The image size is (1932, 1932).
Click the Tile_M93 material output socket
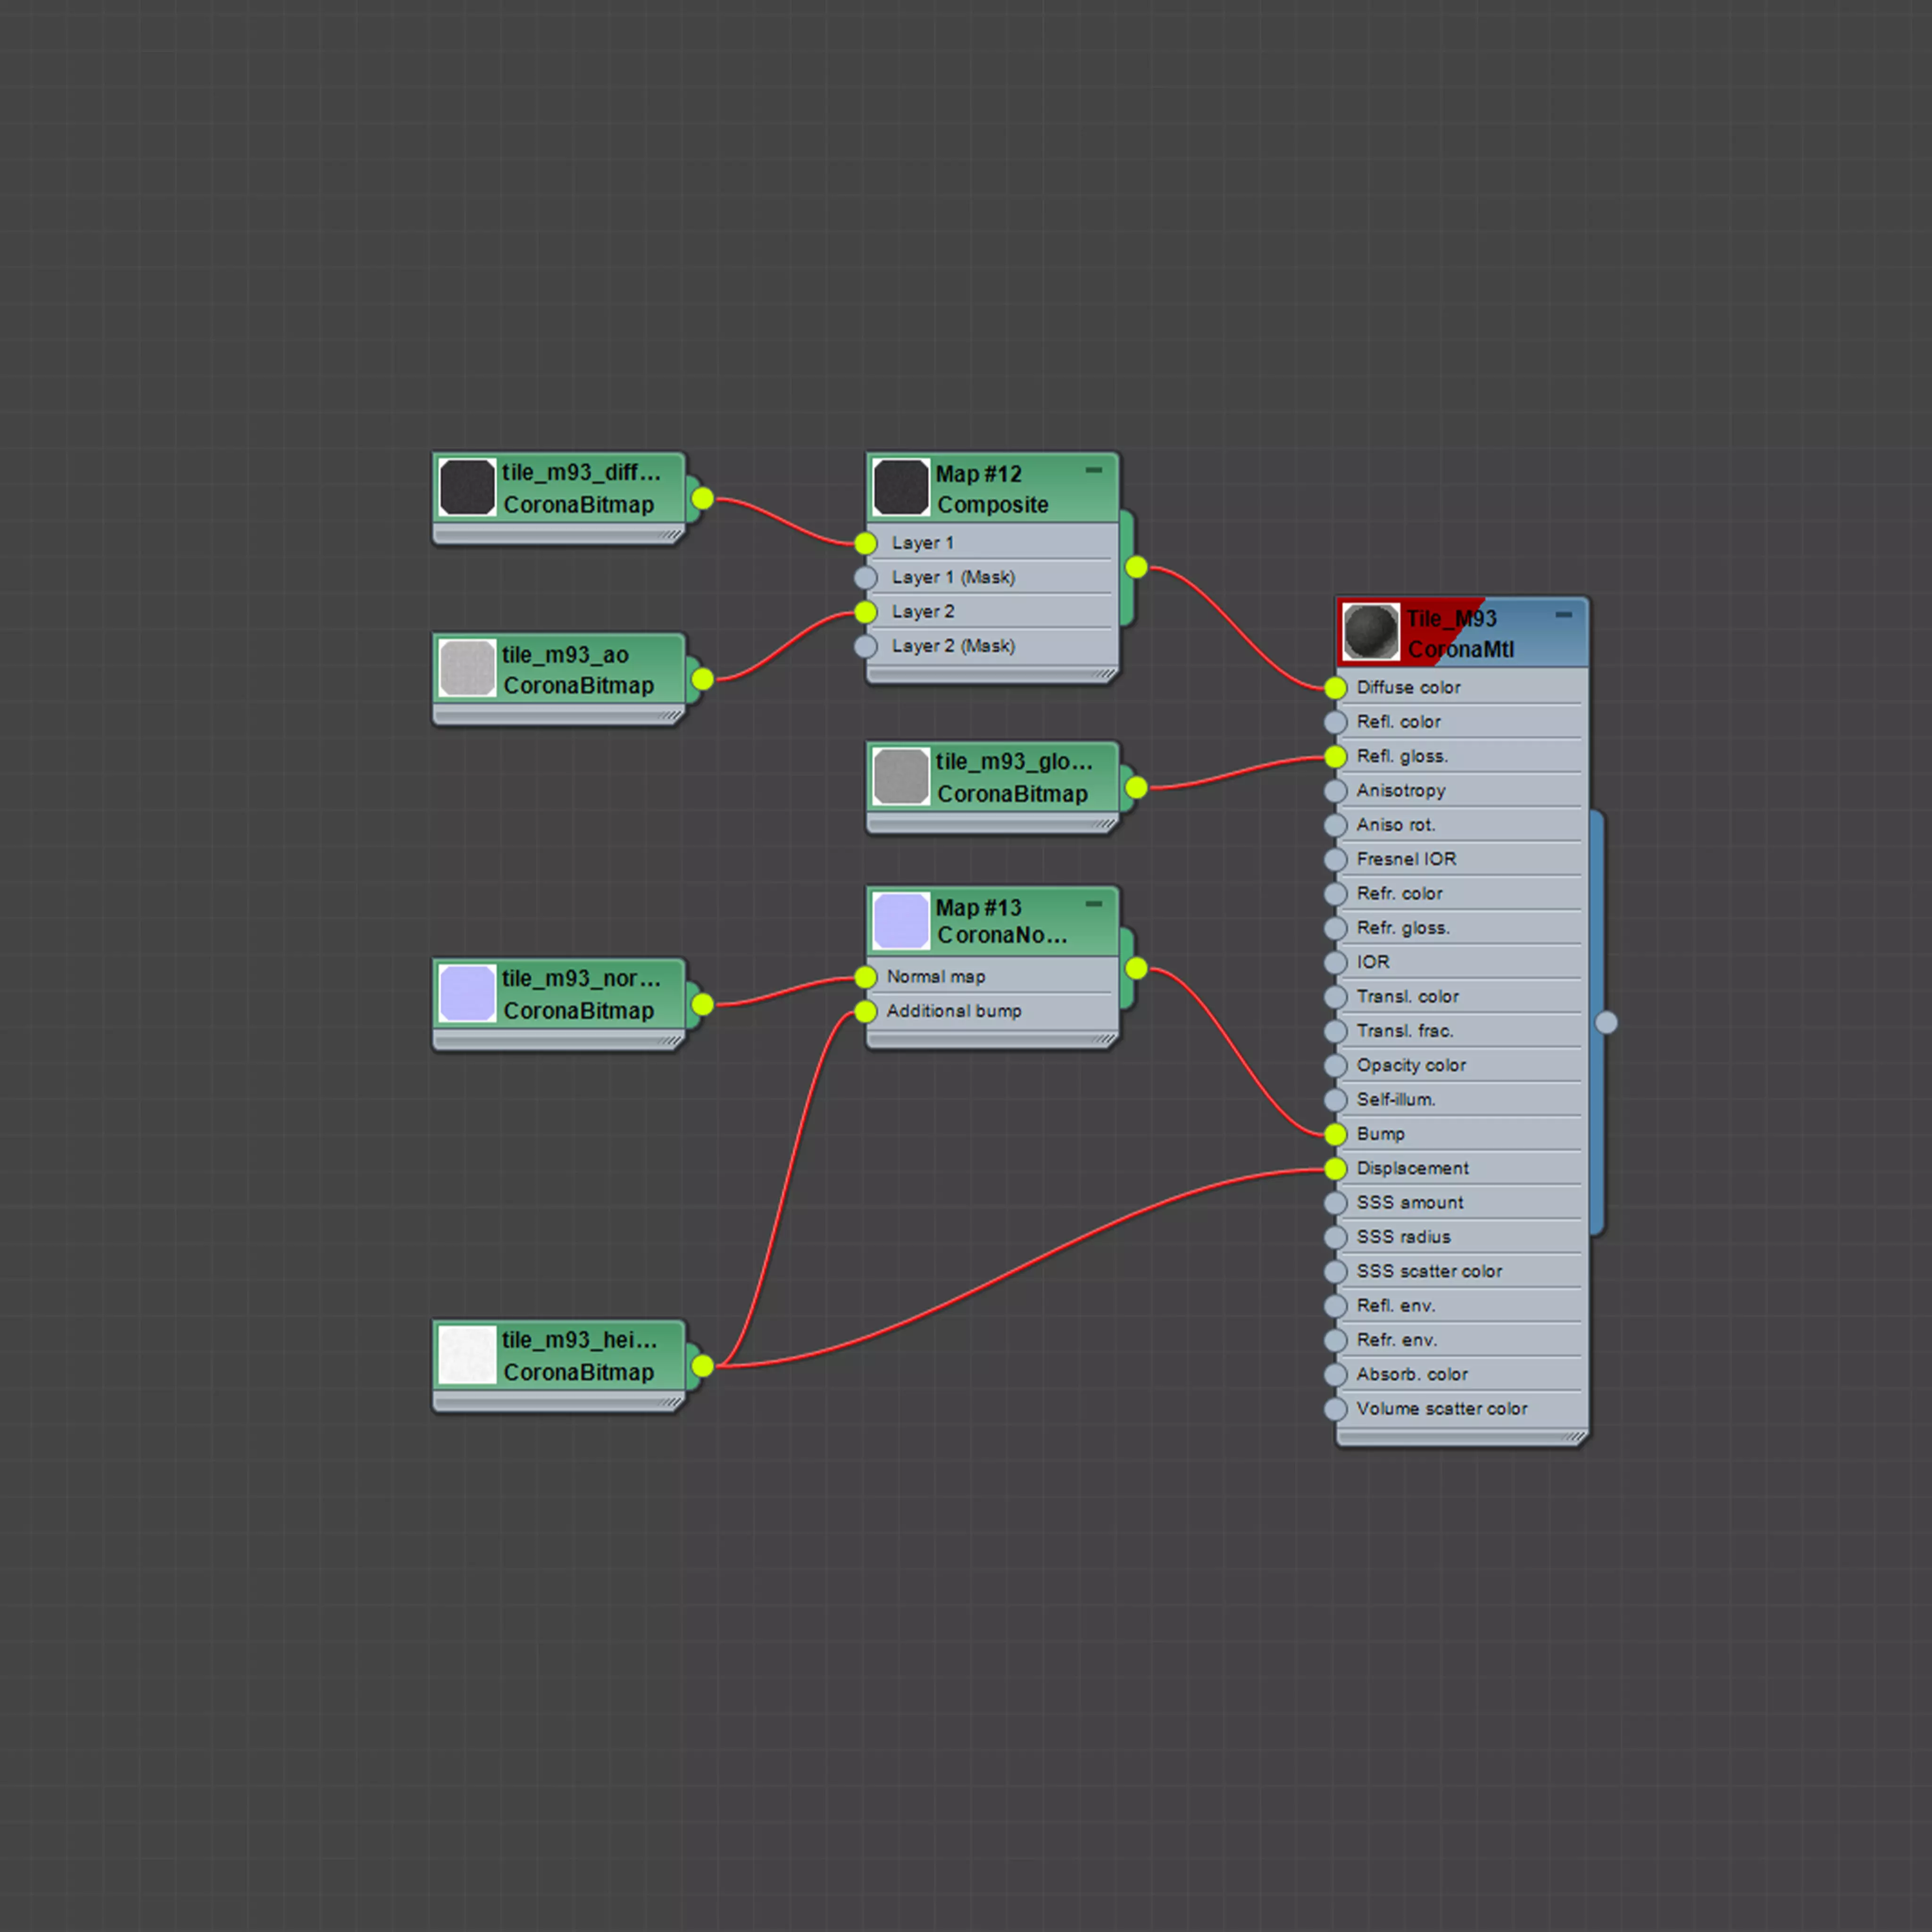pyautogui.click(x=1606, y=1022)
